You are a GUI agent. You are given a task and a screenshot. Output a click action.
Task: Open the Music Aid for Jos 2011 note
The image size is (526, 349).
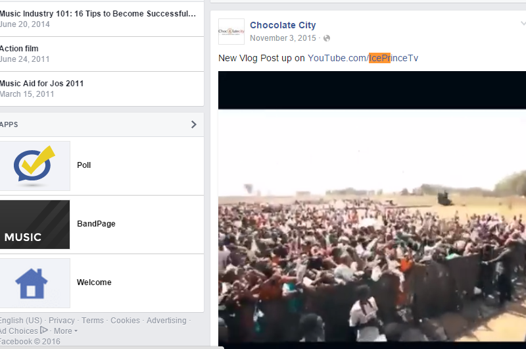41,84
